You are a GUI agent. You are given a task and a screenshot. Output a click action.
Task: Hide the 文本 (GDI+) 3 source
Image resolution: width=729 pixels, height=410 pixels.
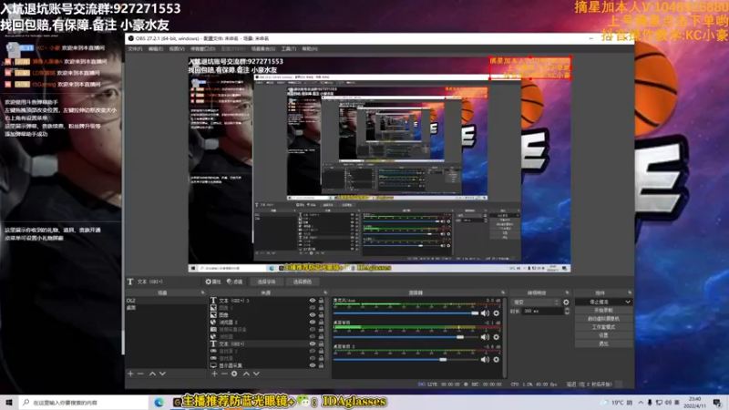click(x=313, y=301)
